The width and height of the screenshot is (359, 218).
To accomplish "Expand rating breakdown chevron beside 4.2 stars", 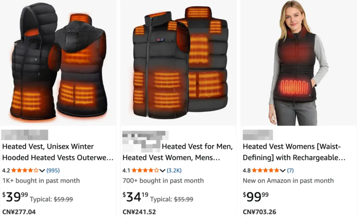I will tap(42, 170).
